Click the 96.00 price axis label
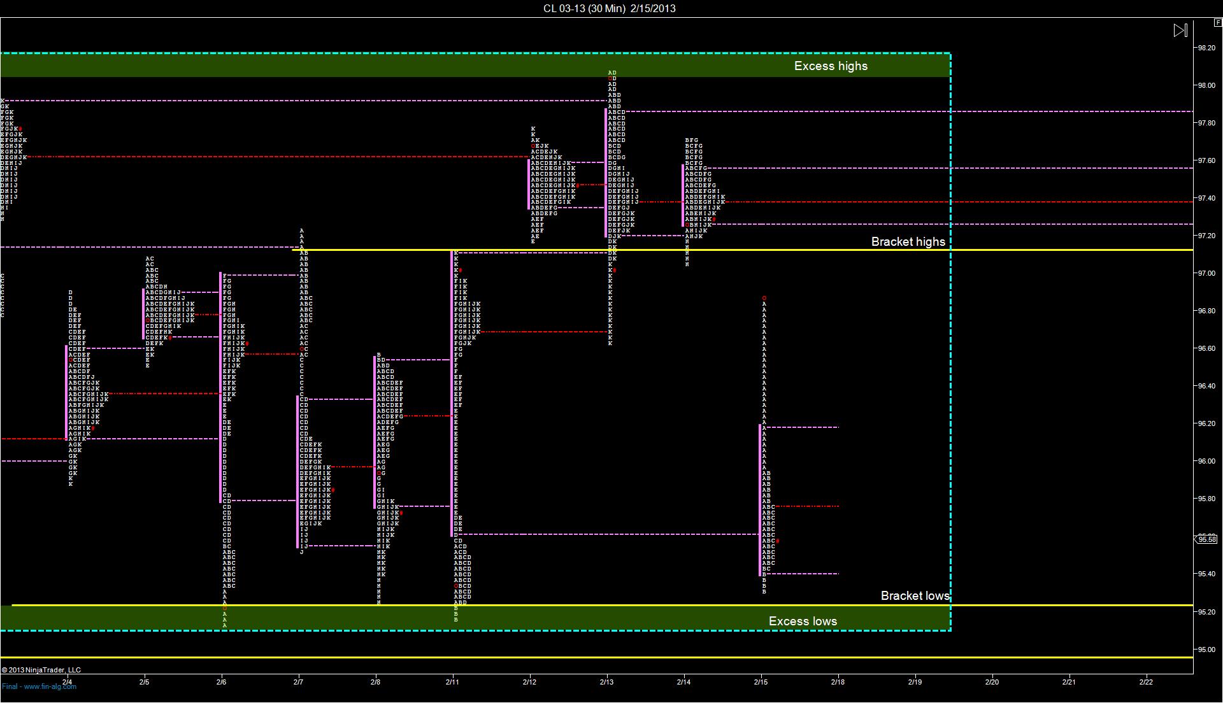 1206,461
